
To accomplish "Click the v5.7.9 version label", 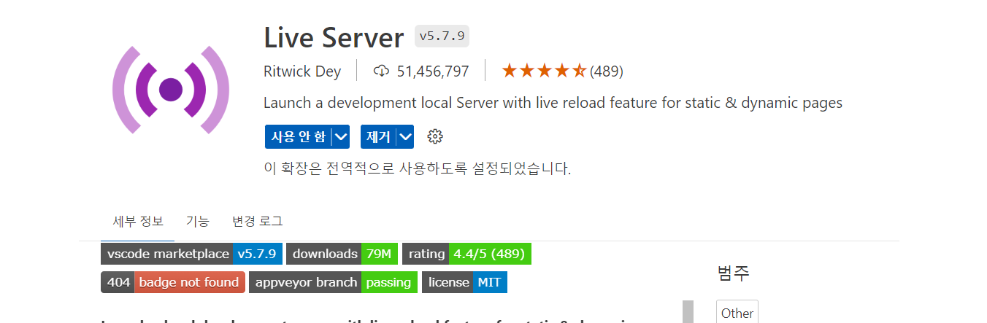I will (442, 36).
